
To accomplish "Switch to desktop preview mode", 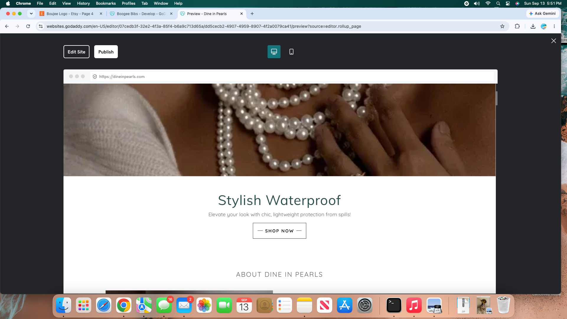I will click(274, 52).
